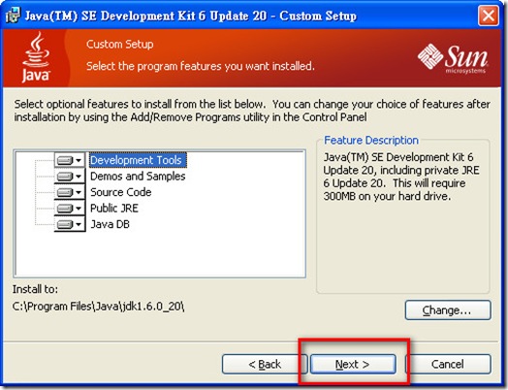Click the Feature Description heading
Image resolution: width=508 pixels, height=390 pixels.
(371, 140)
